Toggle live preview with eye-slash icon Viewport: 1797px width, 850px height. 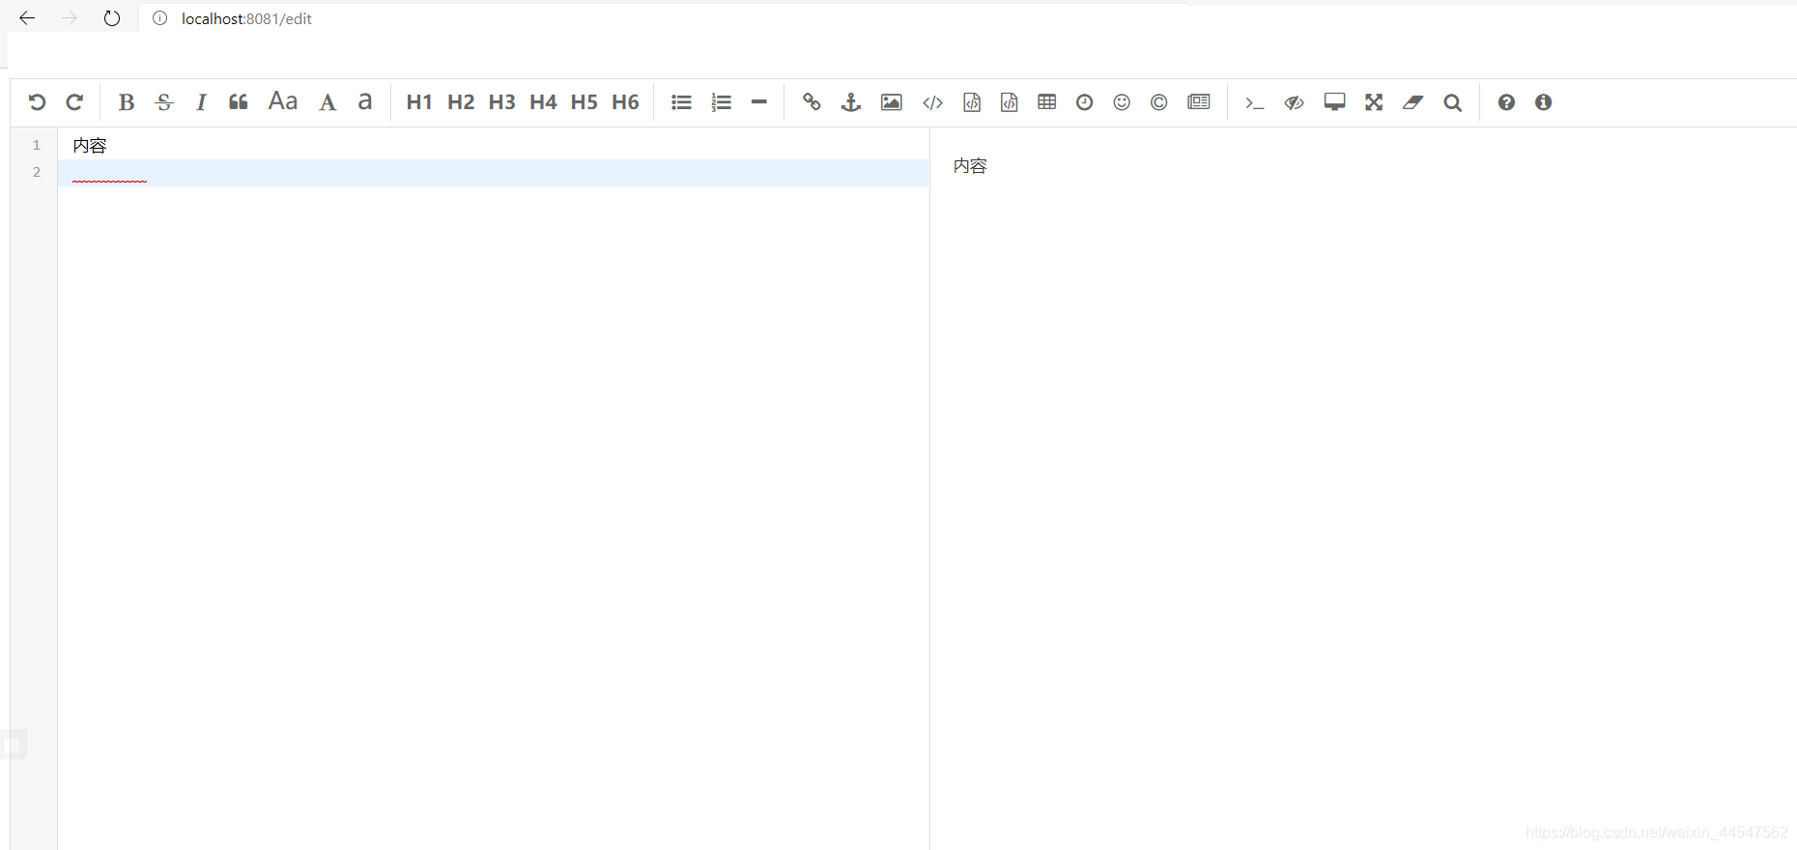(x=1295, y=102)
